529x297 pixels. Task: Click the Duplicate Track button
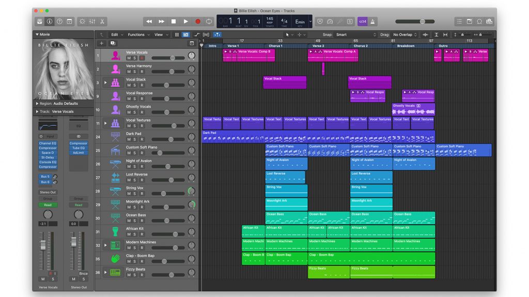113,43
